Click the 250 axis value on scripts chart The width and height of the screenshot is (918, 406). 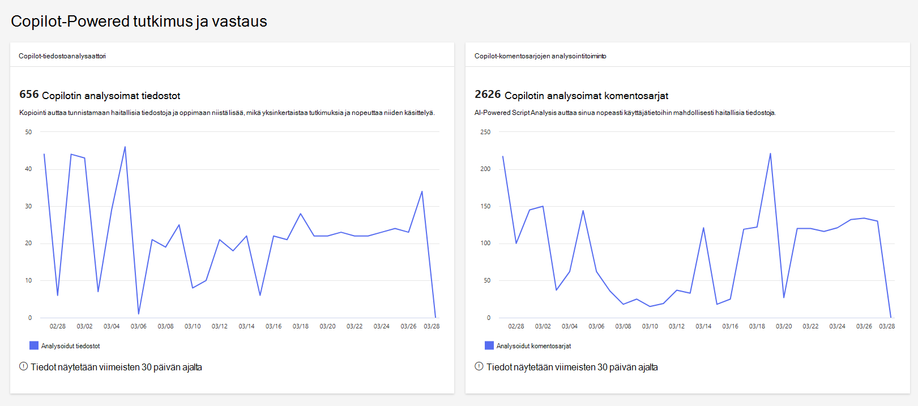point(485,132)
